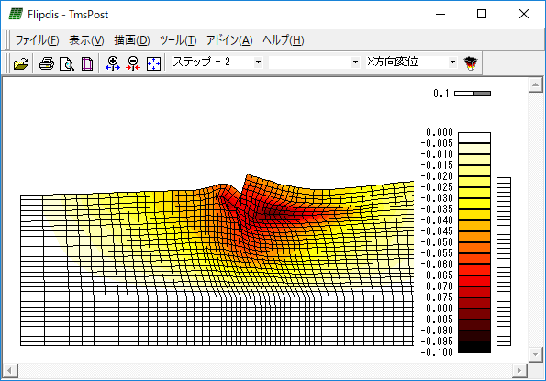The image size is (546, 381).
Task: Click the page setup icon
Action: point(87,63)
